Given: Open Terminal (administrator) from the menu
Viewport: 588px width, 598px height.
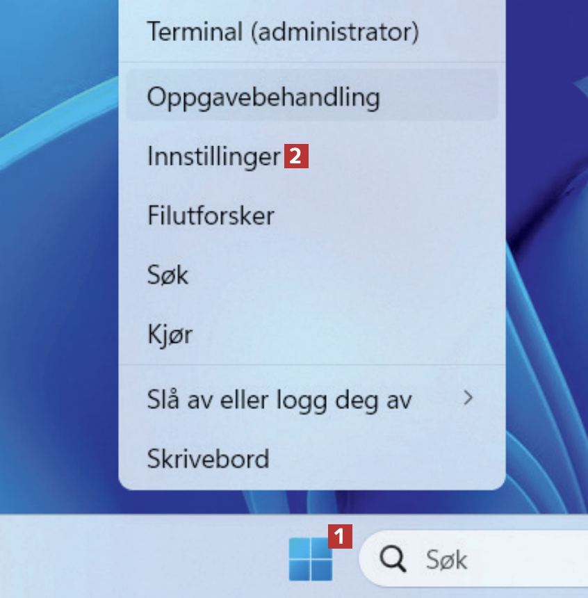Looking at the screenshot, I should [x=283, y=32].
